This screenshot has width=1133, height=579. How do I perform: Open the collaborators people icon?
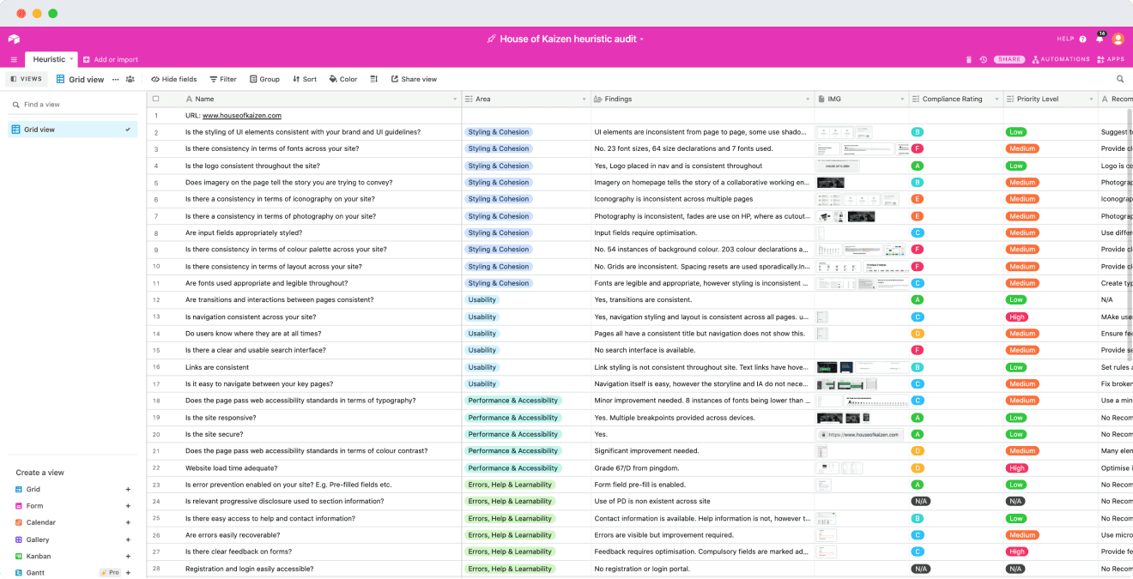coord(130,79)
